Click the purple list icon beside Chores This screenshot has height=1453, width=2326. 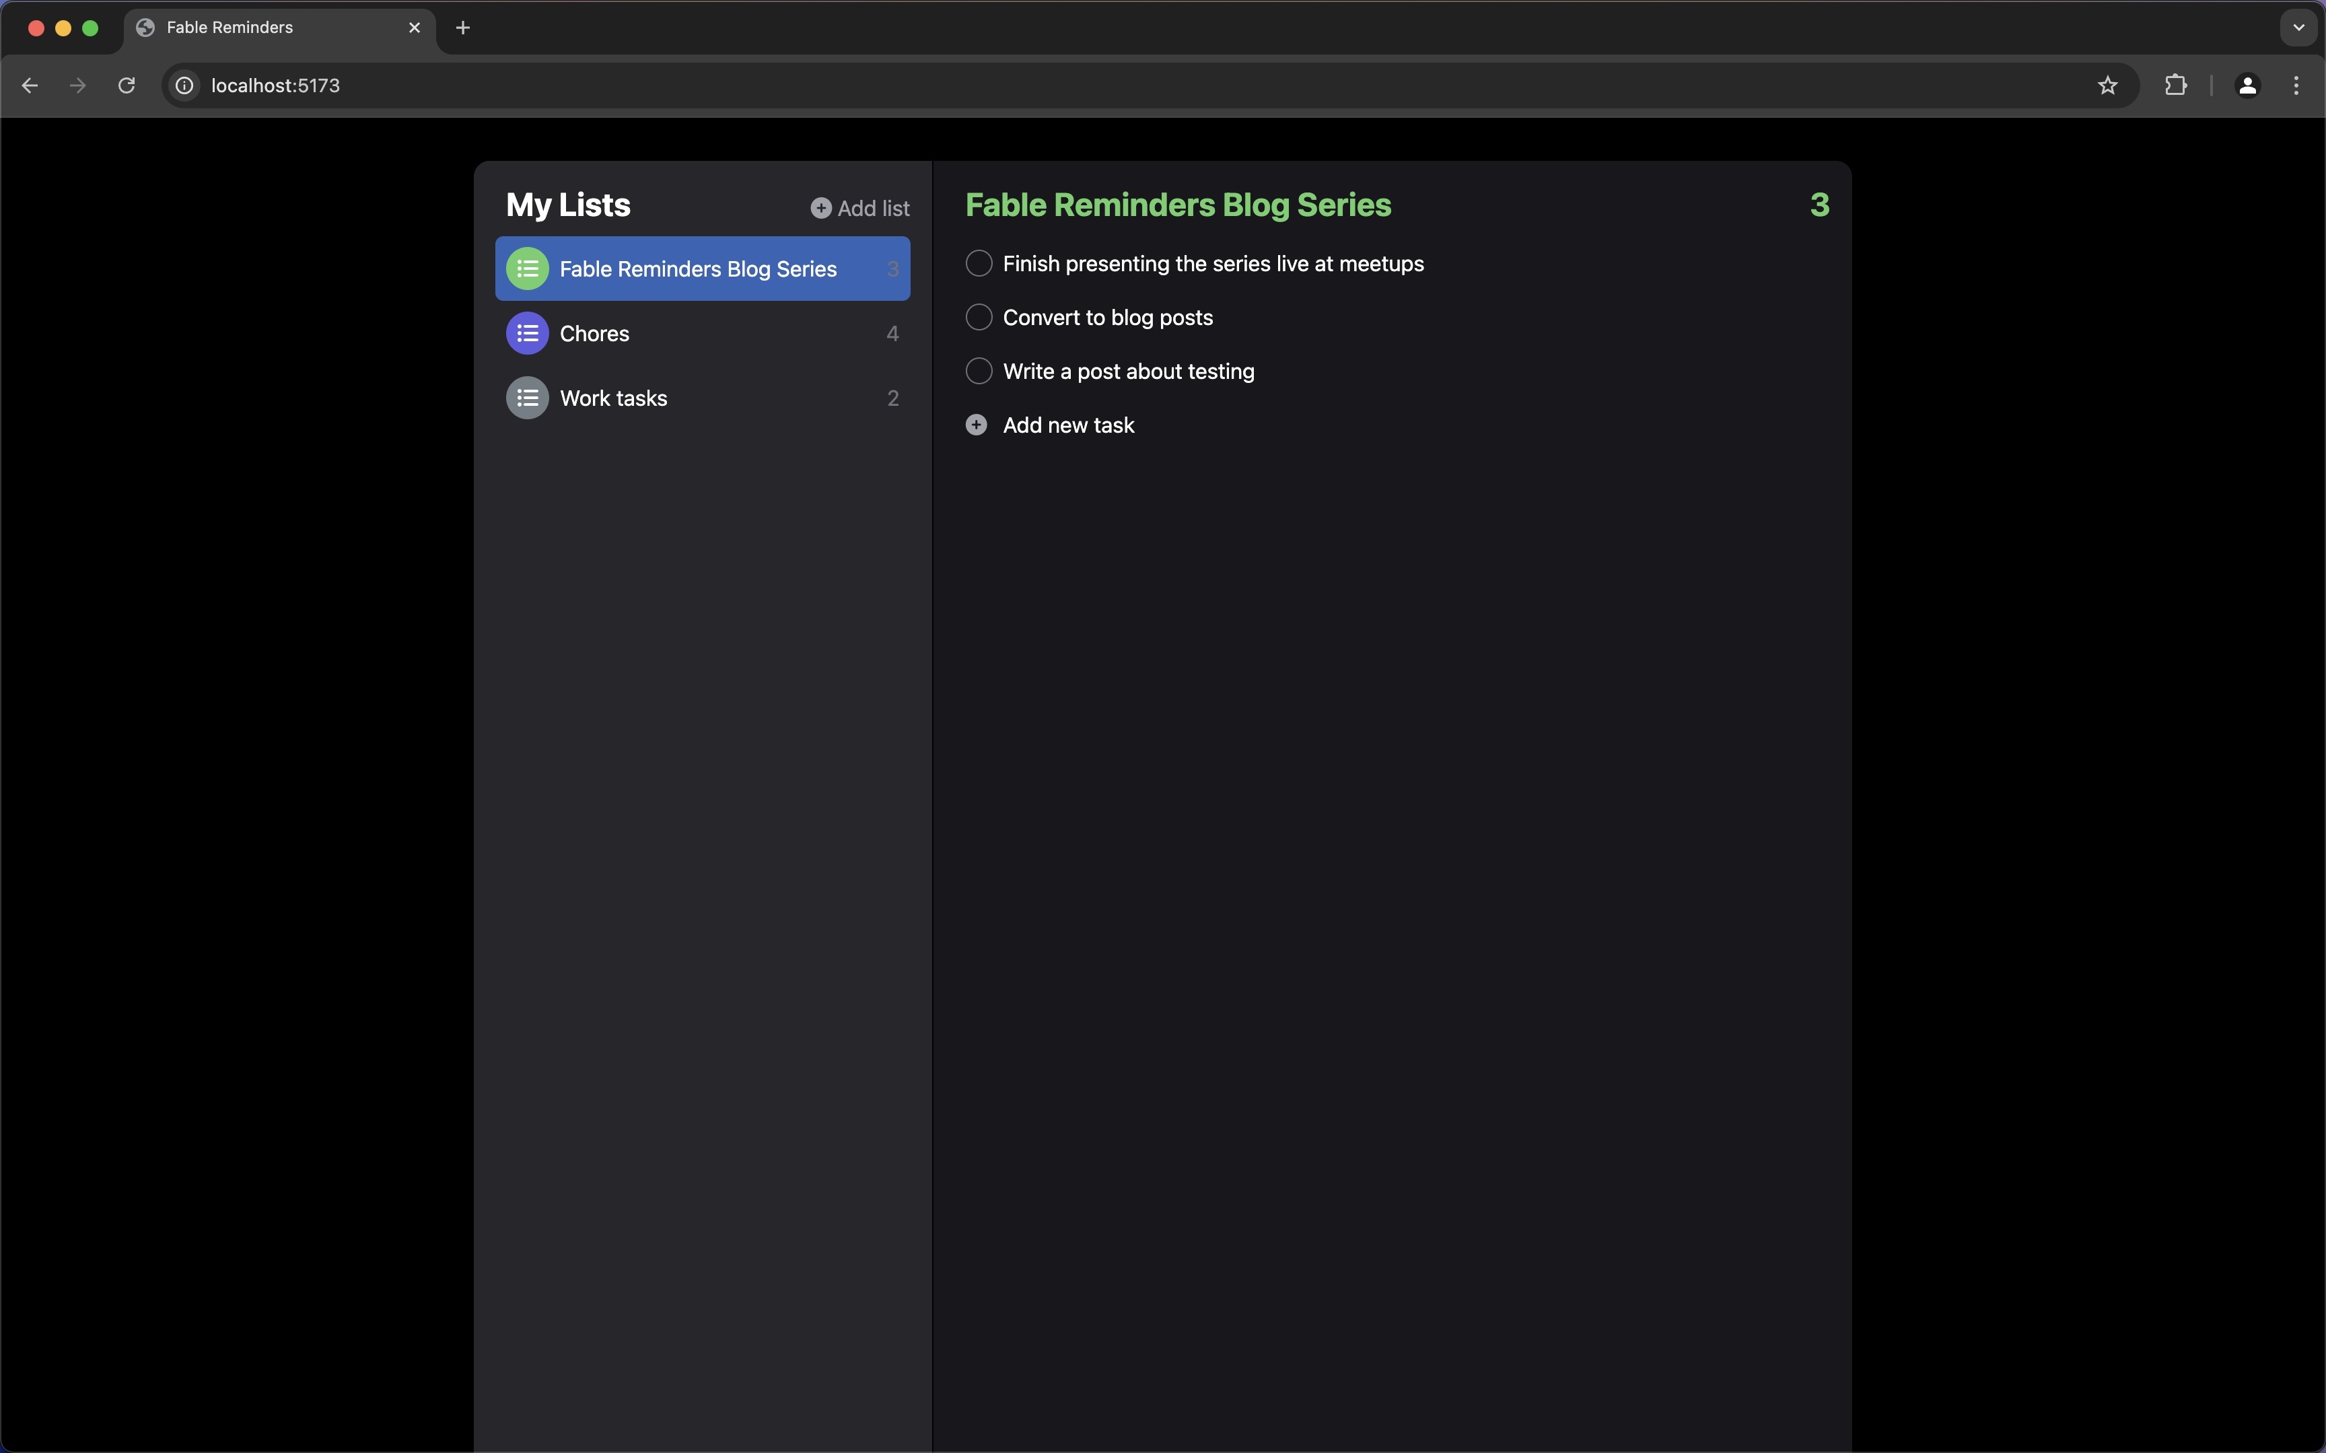(528, 333)
